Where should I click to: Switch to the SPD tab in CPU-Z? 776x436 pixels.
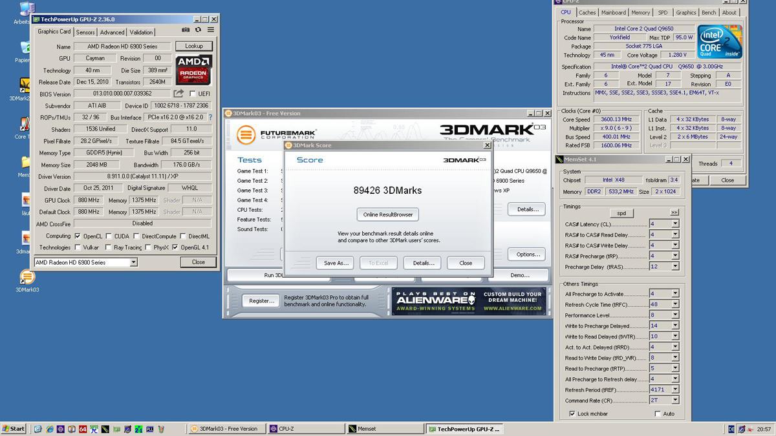coord(663,12)
